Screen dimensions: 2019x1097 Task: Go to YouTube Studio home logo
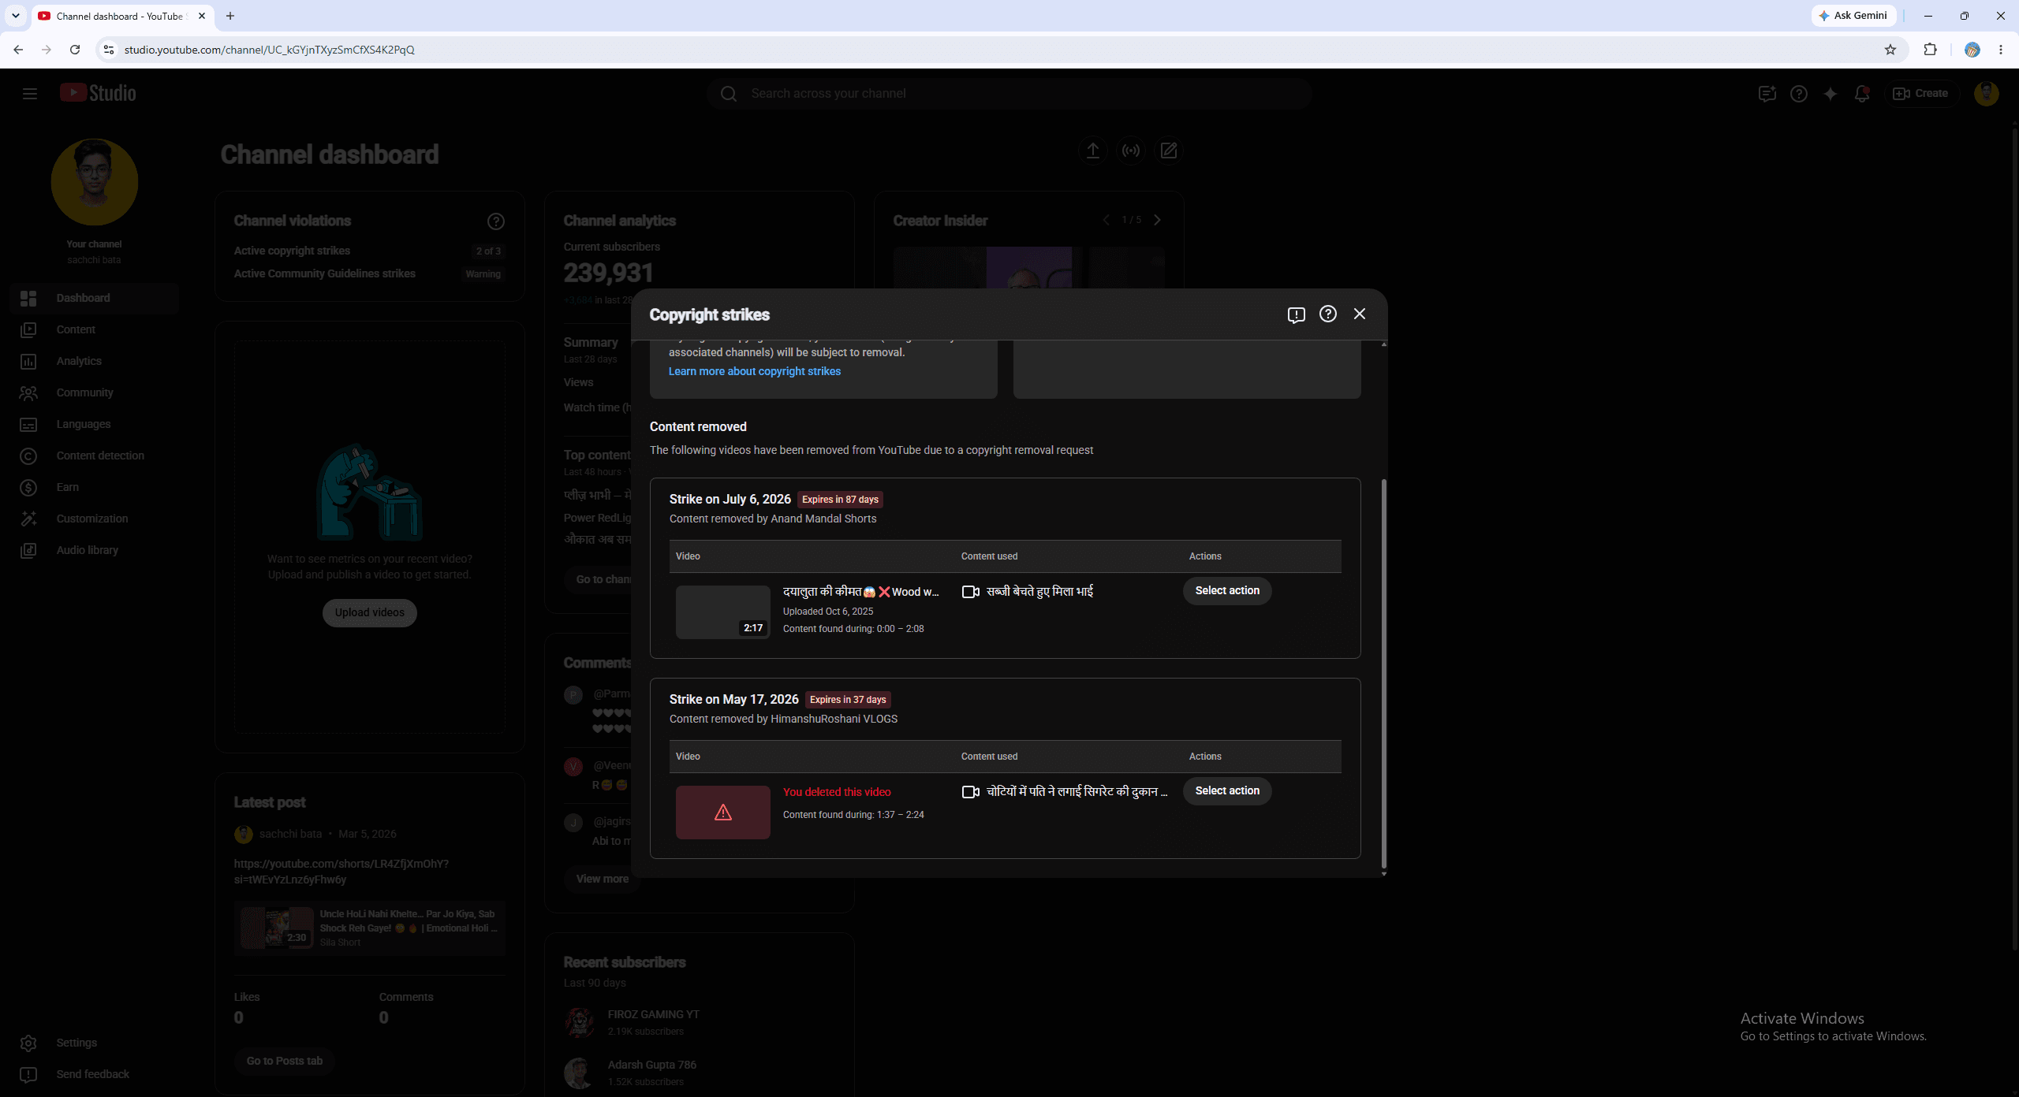point(98,93)
